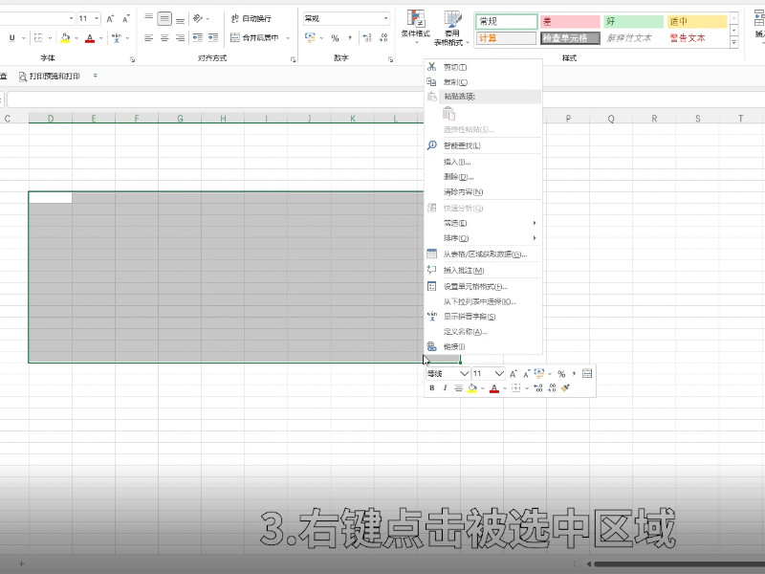Align text right in the ribbon
Viewport: 765px width, 574px height.
pos(180,38)
